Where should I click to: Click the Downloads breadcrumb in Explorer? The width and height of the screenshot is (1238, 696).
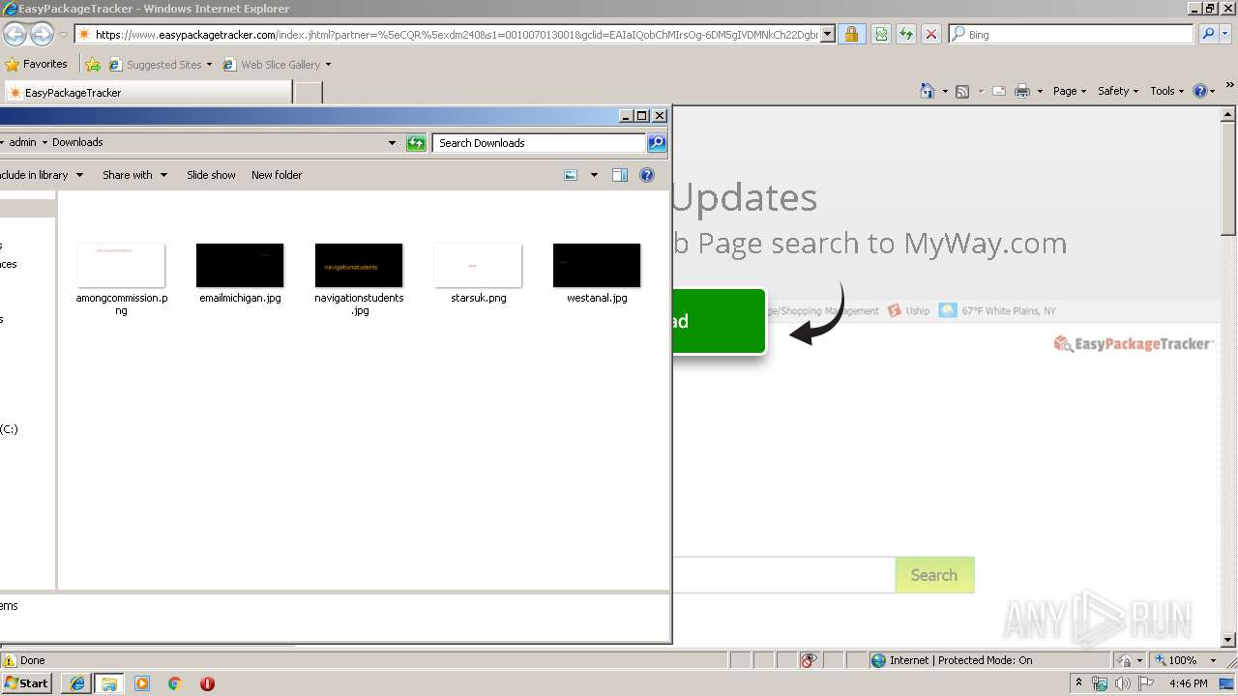tap(77, 142)
